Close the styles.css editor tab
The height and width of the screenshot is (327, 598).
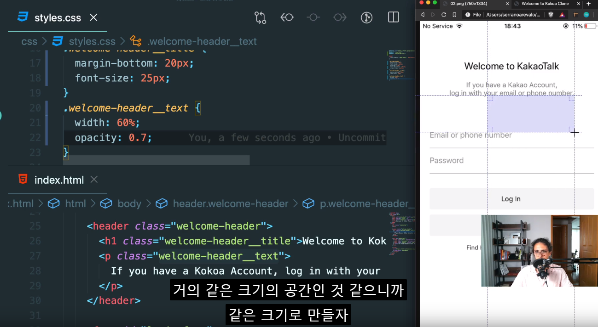click(93, 17)
